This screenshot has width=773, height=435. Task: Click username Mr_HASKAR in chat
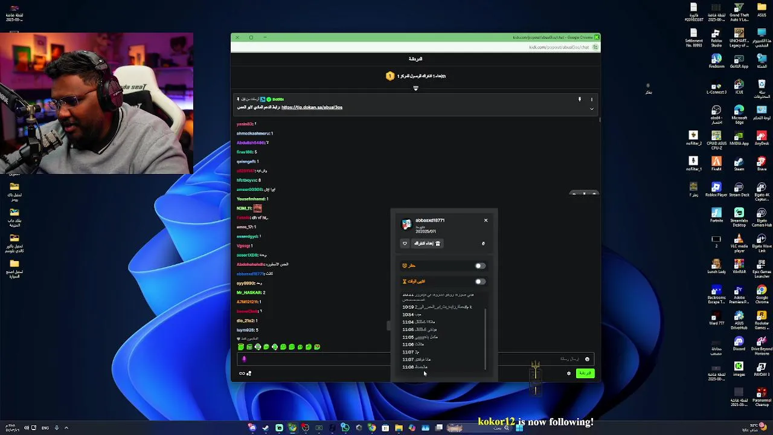point(249,292)
